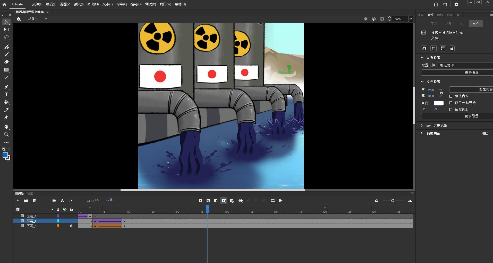
Task: Toggle hide all layers eye icon
Action: (x=65, y=209)
